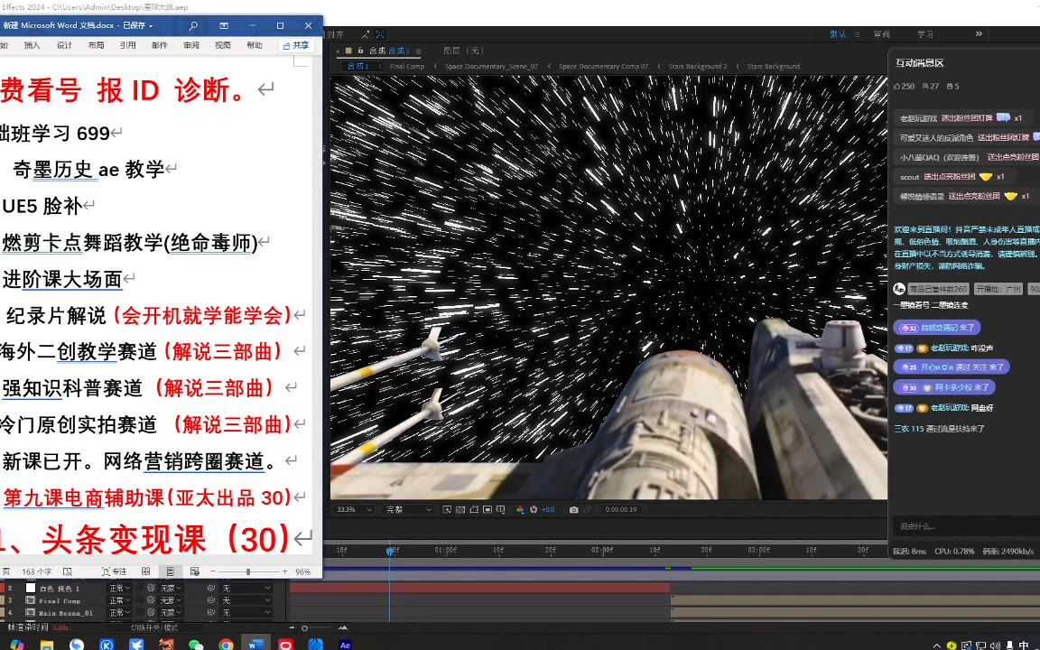The width and height of the screenshot is (1040, 650).
Task: Select the Space Documentary_Scene_07 breadcrumb
Action: (491, 66)
